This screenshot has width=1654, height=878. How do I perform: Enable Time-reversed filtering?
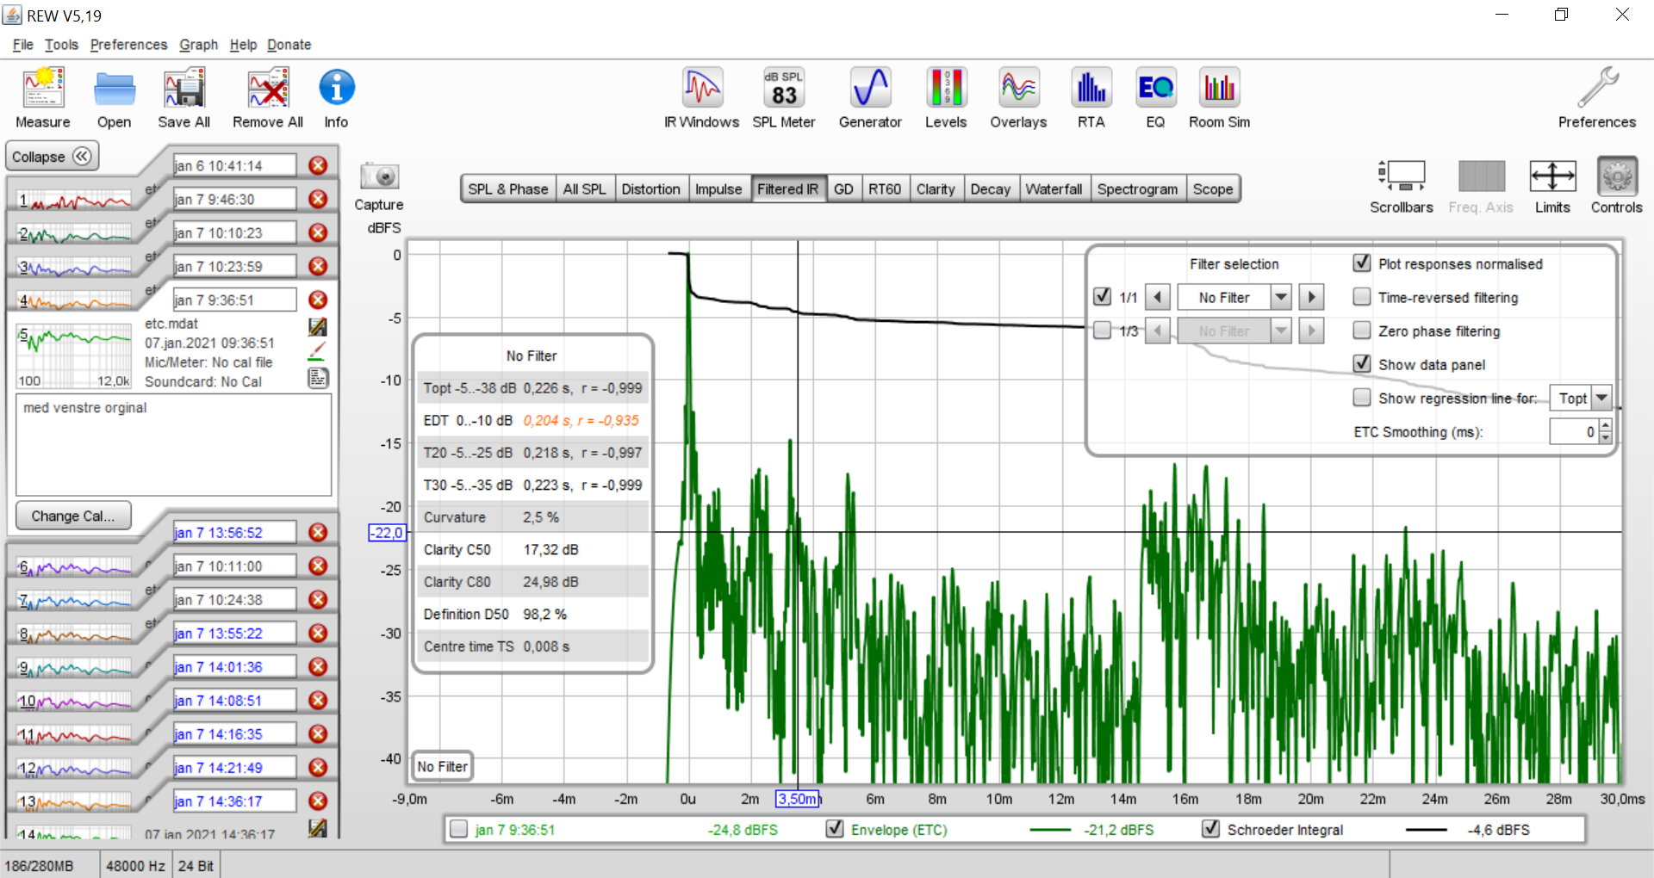point(1362,296)
